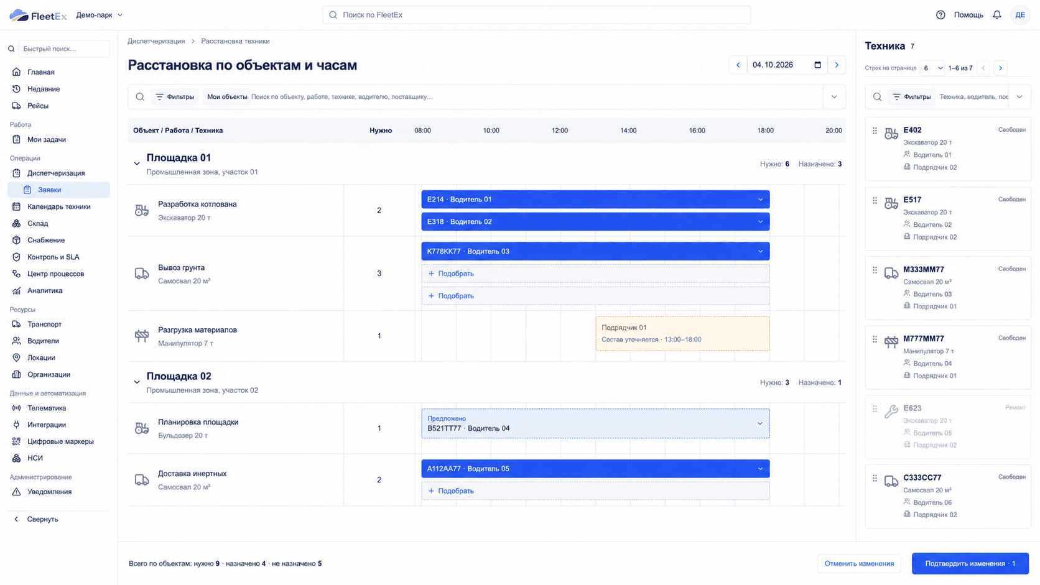Click search icon in Техника panel
The width and height of the screenshot is (1040, 585).
click(x=877, y=97)
